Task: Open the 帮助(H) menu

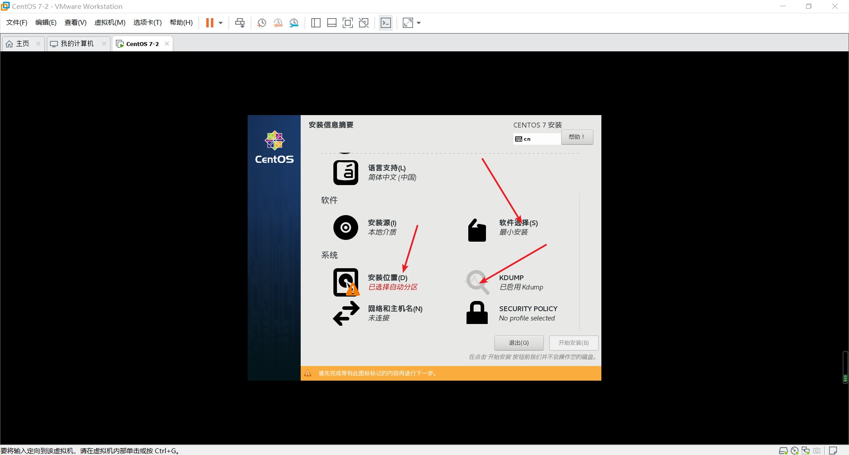Action: pos(181,23)
